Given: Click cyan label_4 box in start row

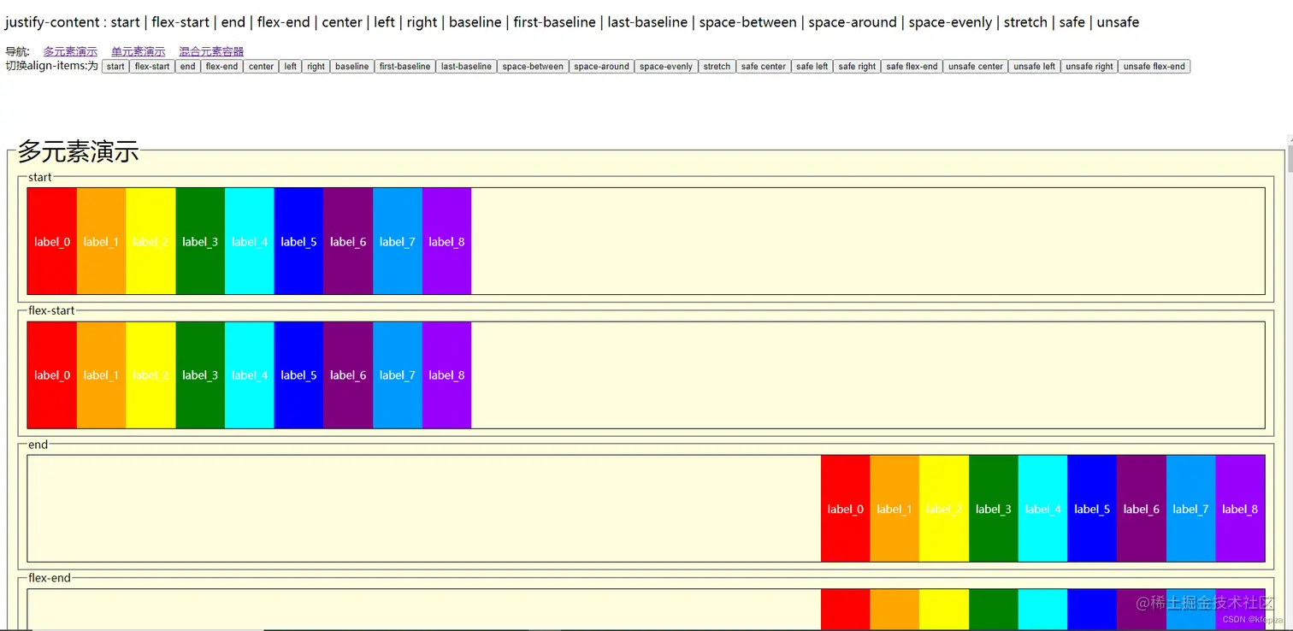Looking at the screenshot, I should [x=250, y=241].
